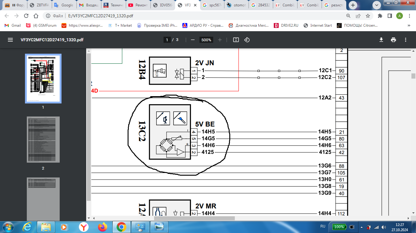
Task: Reload the current page
Action: pyautogui.click(x=26, y=16)
